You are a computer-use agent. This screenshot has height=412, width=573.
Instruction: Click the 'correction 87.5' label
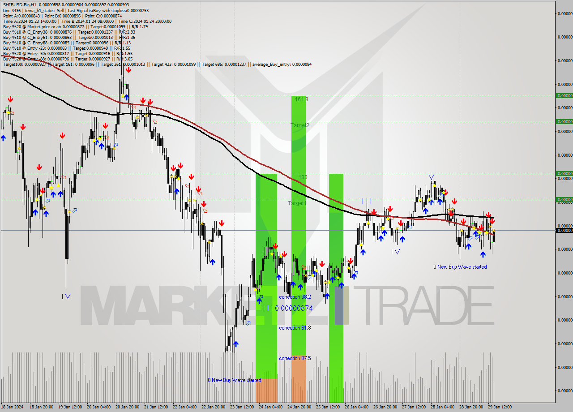(295, 358)
